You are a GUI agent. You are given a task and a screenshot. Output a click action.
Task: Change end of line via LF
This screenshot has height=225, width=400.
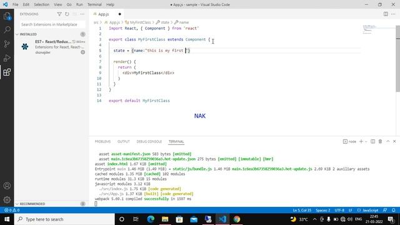[x=351, y=210]
